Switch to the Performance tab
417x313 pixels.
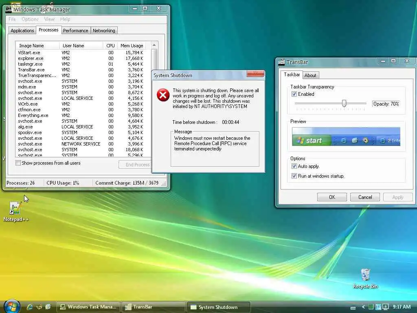(x=75, y=31)
